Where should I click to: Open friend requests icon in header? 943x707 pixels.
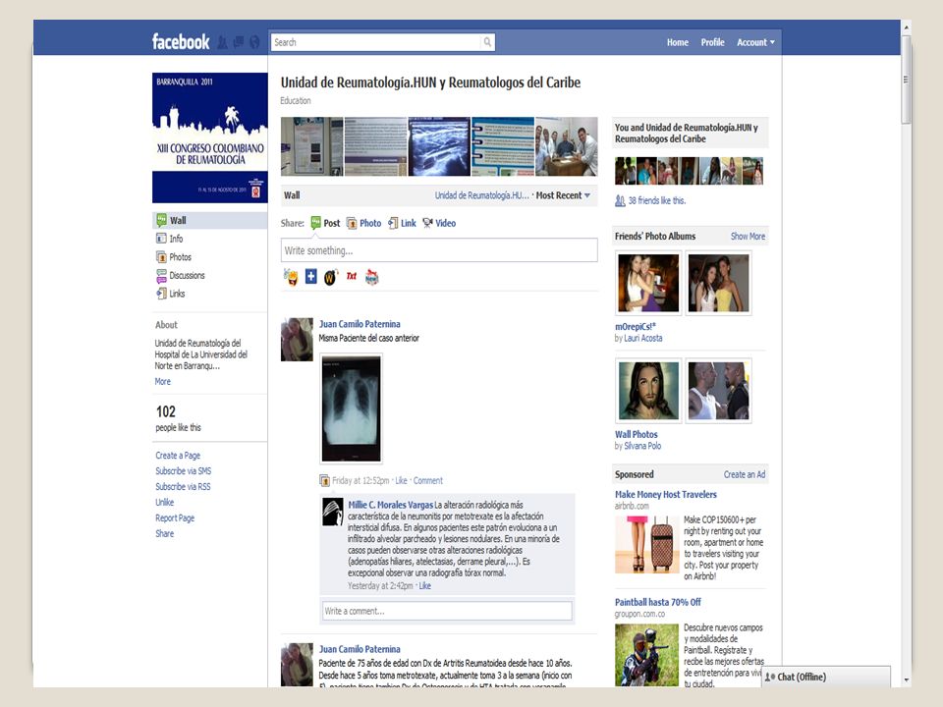(x=223, y=42)
